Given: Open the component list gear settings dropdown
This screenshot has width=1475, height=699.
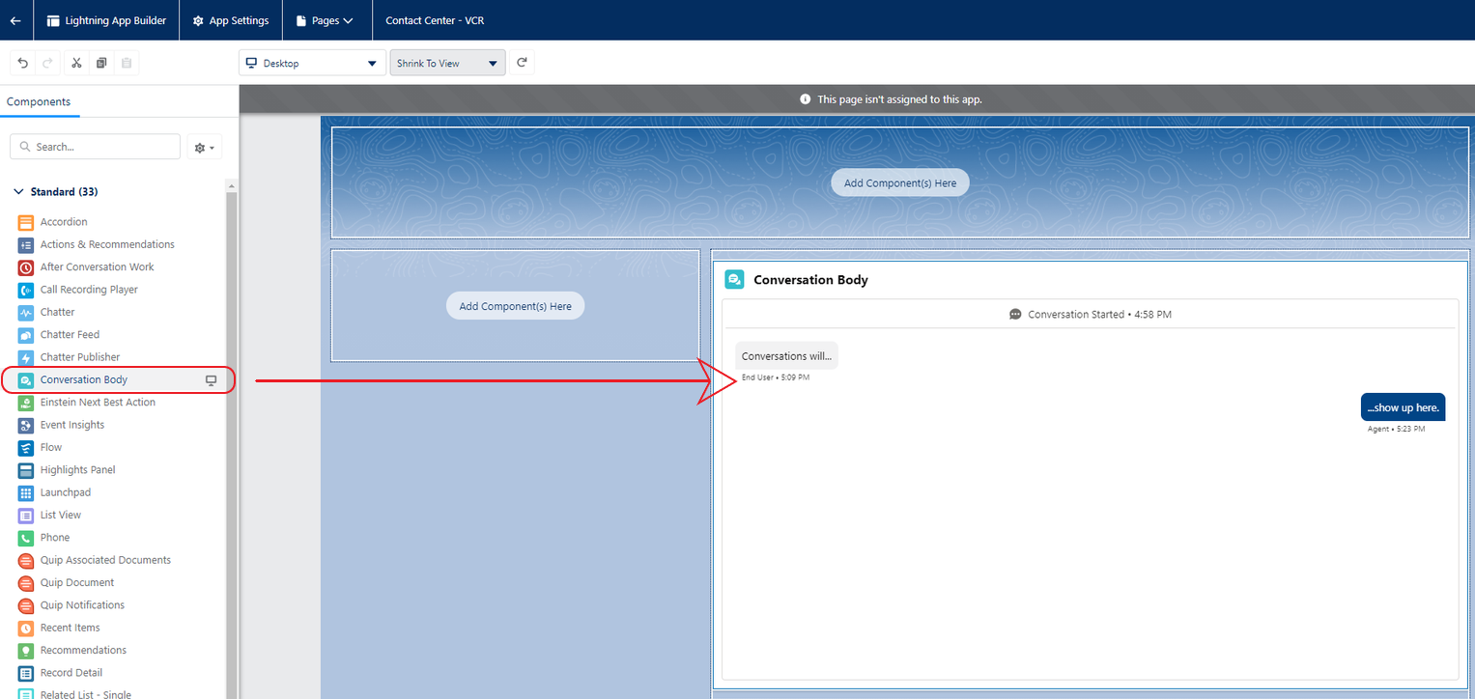Looking at the screenshot, I should point(205,147).
